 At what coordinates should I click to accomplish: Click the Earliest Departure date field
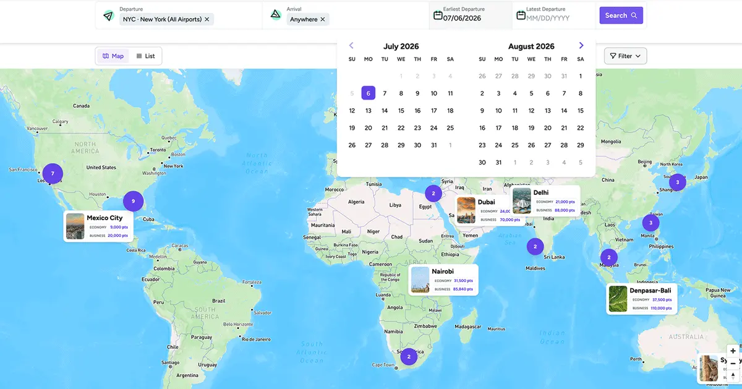471,15
